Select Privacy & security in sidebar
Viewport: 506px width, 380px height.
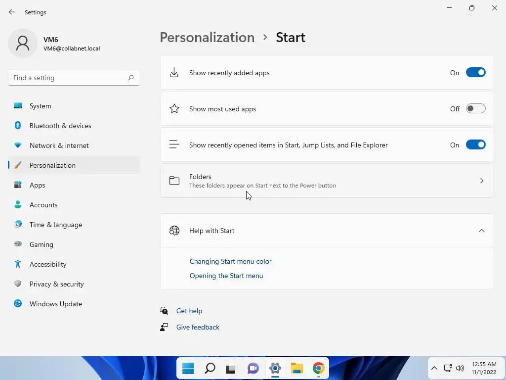74,284
